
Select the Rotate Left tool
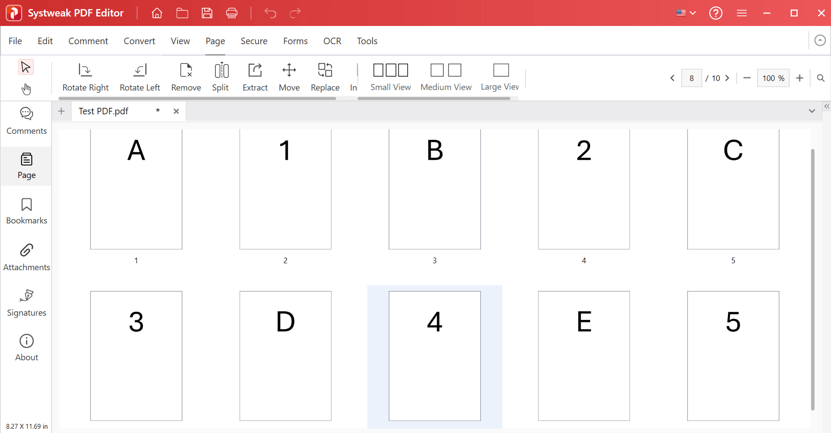(x=140, y=77)
